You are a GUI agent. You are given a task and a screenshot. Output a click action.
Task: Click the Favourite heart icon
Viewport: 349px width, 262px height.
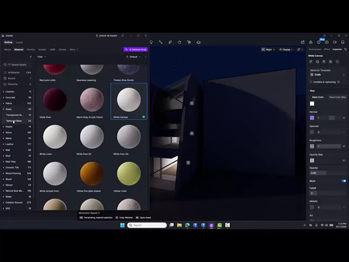click(5, 84)
